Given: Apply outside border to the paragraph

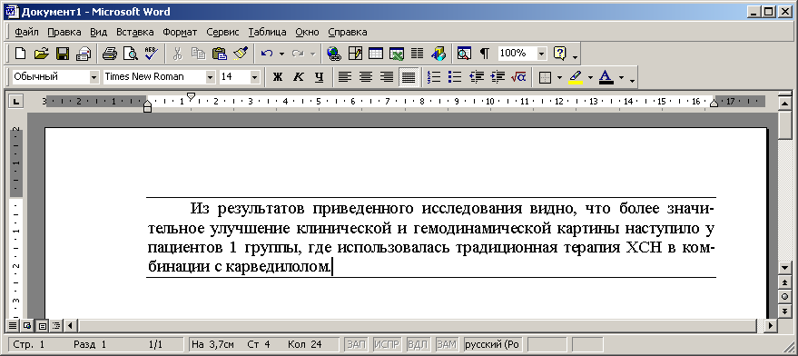Looking at the screenshot, I should (x=545, y=77).
